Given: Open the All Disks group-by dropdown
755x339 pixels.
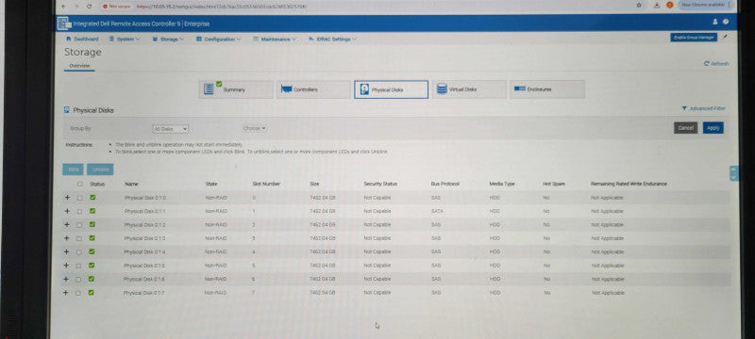Looking at the screenshot, I should pos(171,129).
